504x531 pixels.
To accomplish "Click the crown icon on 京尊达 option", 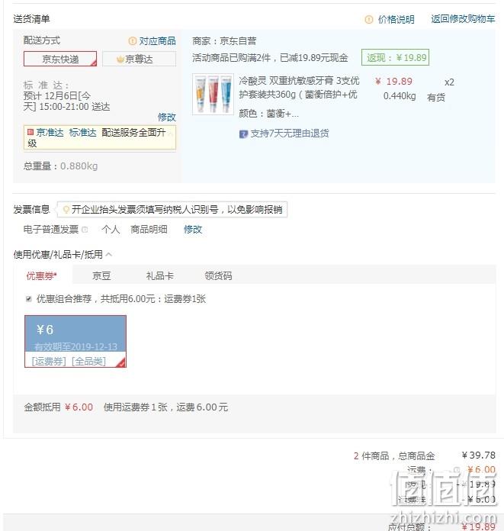I will tap(120, 60).
